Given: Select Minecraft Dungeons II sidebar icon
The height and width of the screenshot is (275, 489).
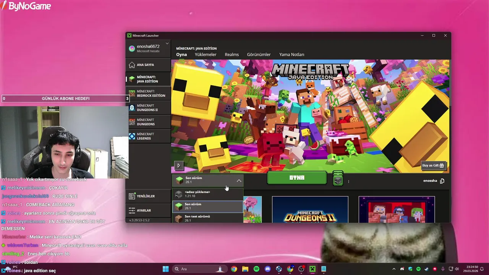Looking at the screenshot, I should click(x=132, y=108).
